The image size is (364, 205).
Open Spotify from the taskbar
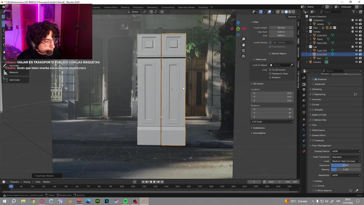click(x=125, y=201)
